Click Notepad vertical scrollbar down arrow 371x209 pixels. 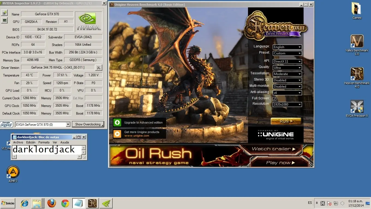[84, 153]
